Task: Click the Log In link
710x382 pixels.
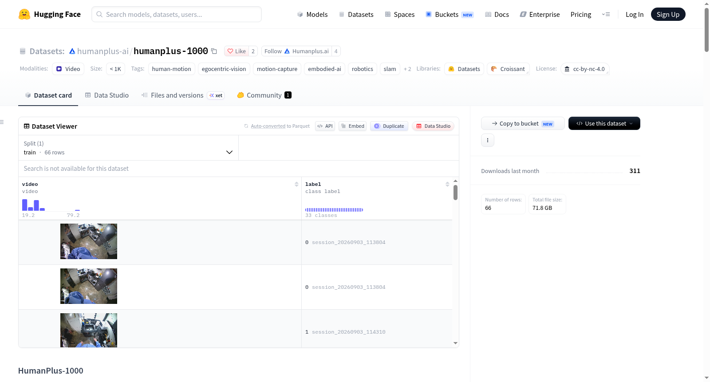Action: click(x=635, y=14)
